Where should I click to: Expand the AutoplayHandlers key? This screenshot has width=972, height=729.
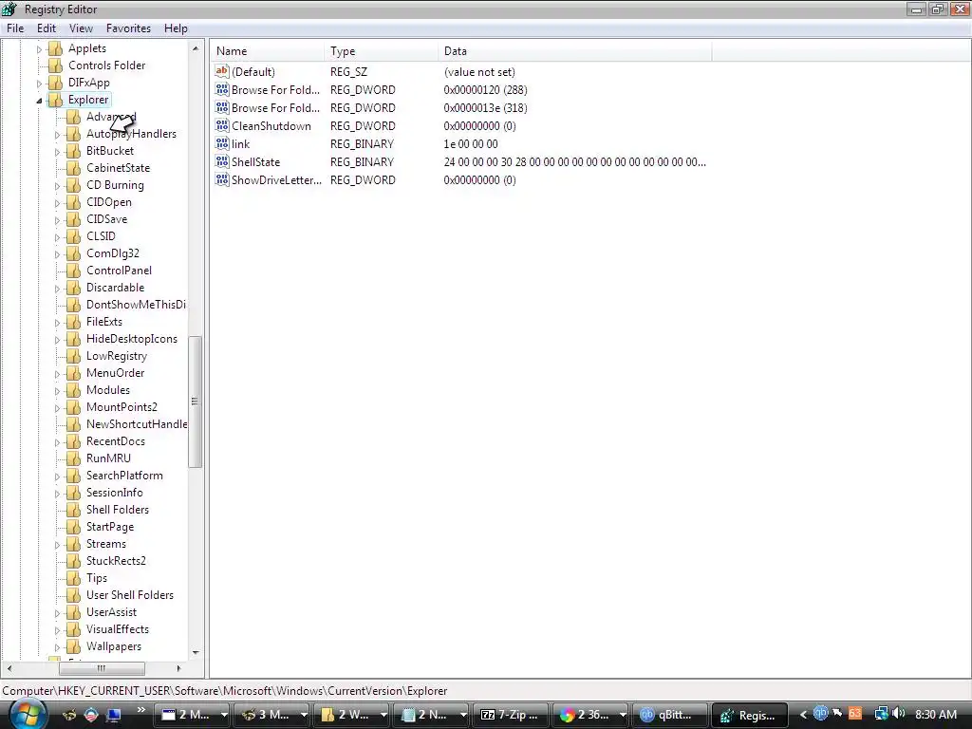pyautogui.click(x=57, y=135)
